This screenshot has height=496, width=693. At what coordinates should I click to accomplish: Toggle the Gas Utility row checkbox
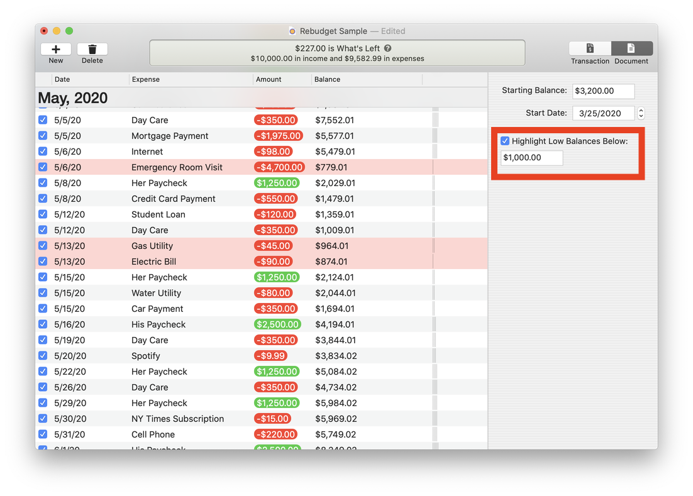[43, 246]
